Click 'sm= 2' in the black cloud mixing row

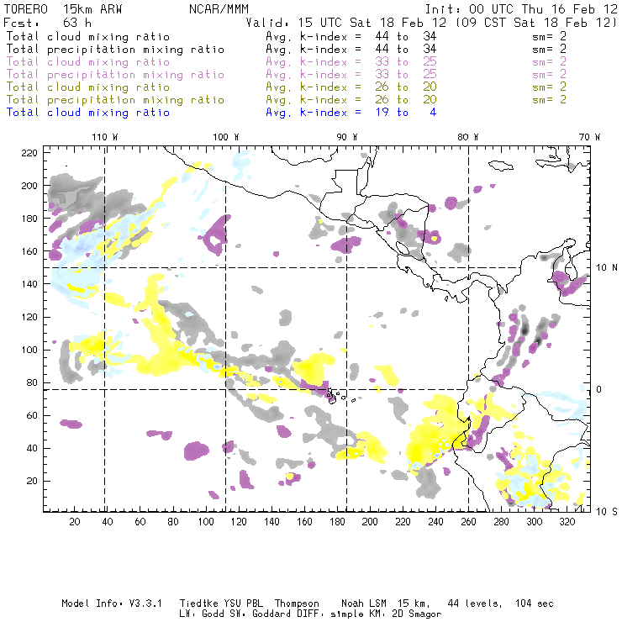point(550,36)
